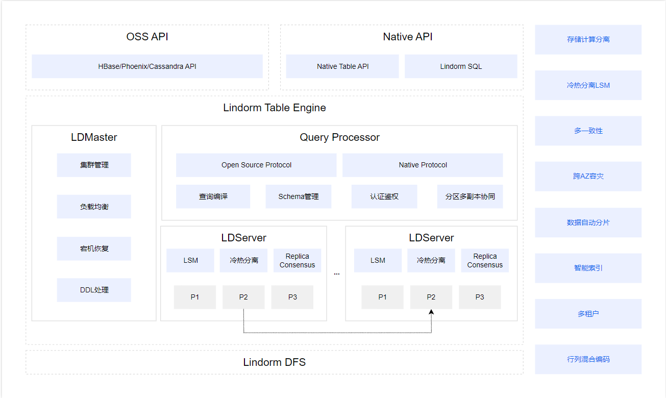666x398 pixels.
Task: Select the Native Table API box
Action: (x=342, y=66)
